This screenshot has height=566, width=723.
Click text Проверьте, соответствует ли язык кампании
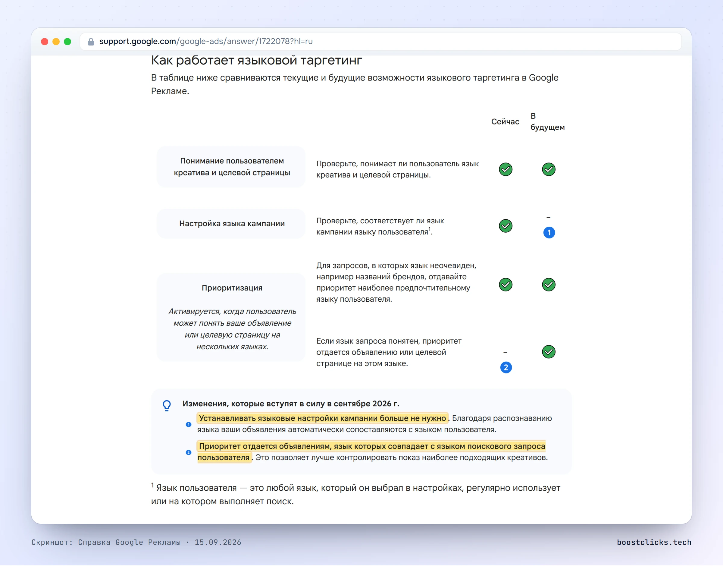(380, 226)
